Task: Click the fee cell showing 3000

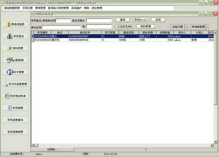Action: [165, 36]
